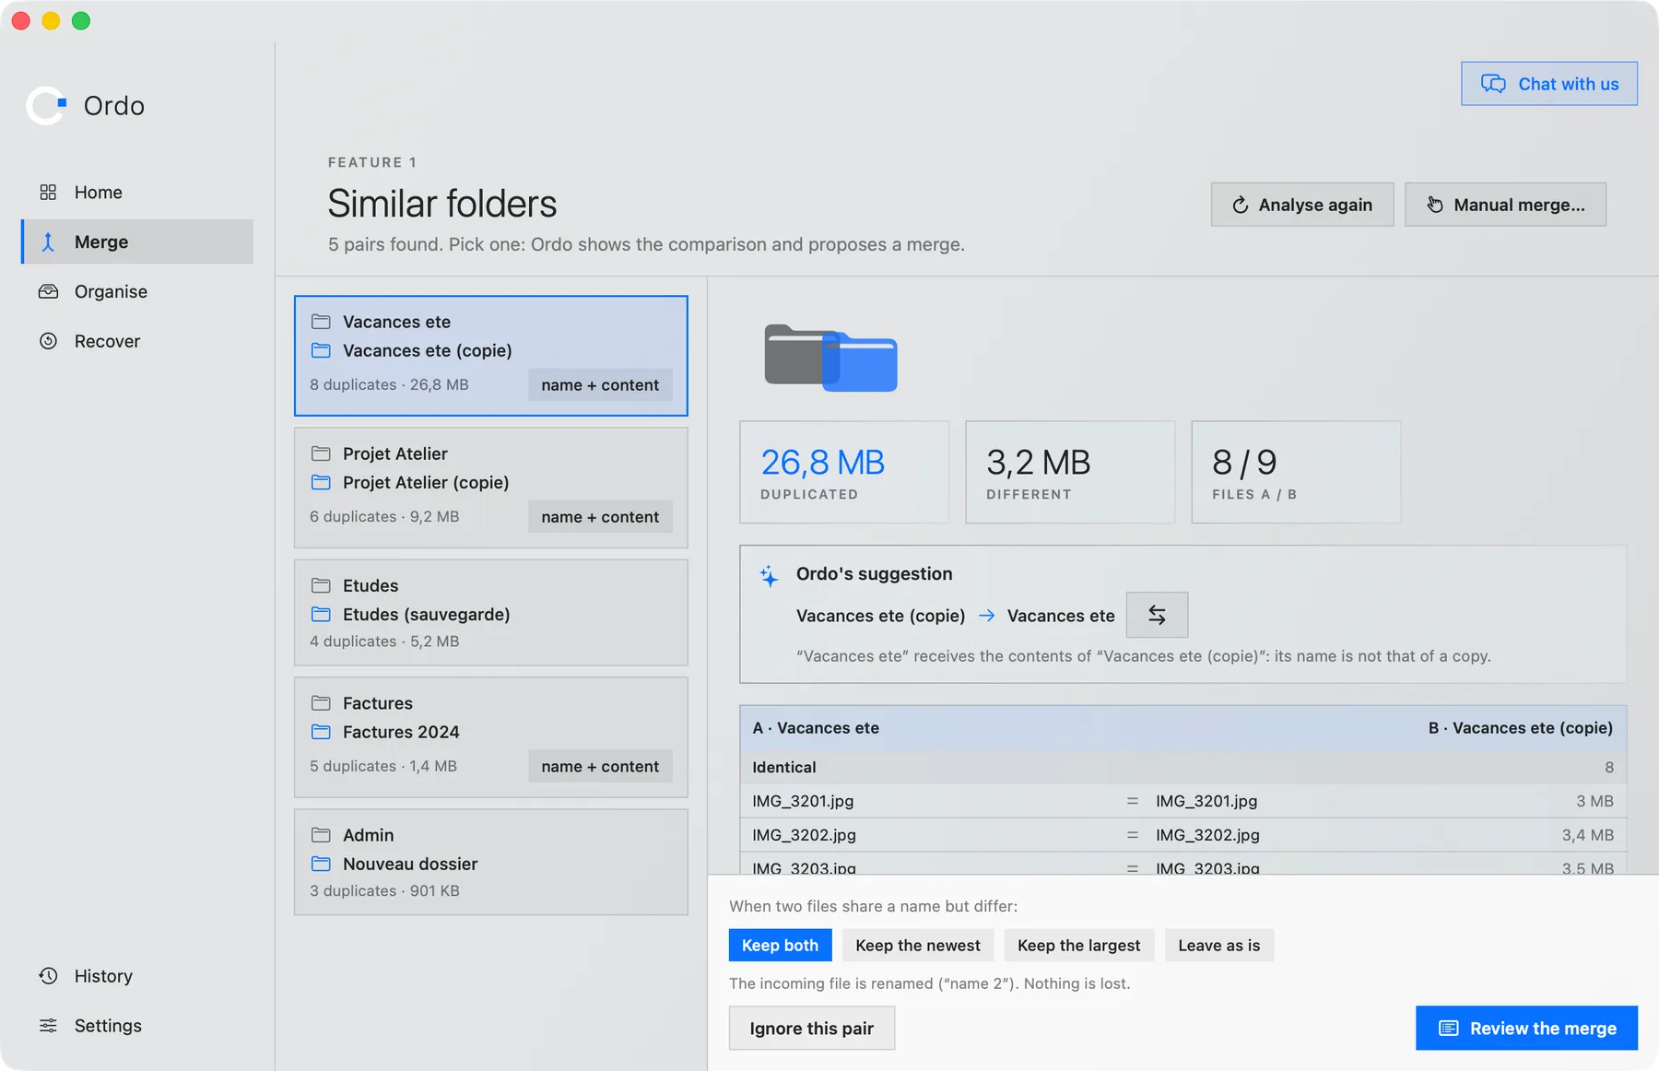Click the refresh icon in Analyse again
Viewport: 1659px width, 1071px height.
[x=1241, y=205]
